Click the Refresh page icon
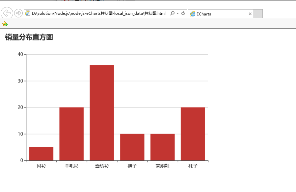This screenshot has height=192, width=296. [183, 13]
